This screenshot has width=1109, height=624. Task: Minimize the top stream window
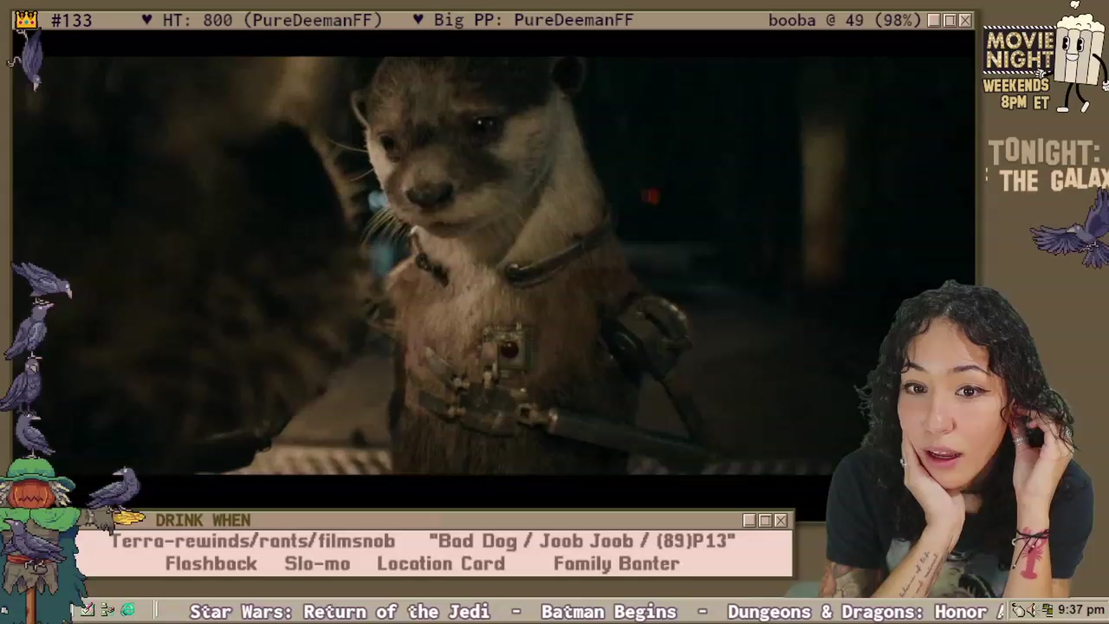[934, 20]
